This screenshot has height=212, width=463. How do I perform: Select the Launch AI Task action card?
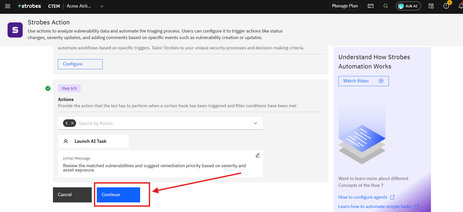click(x=93, y=141)
